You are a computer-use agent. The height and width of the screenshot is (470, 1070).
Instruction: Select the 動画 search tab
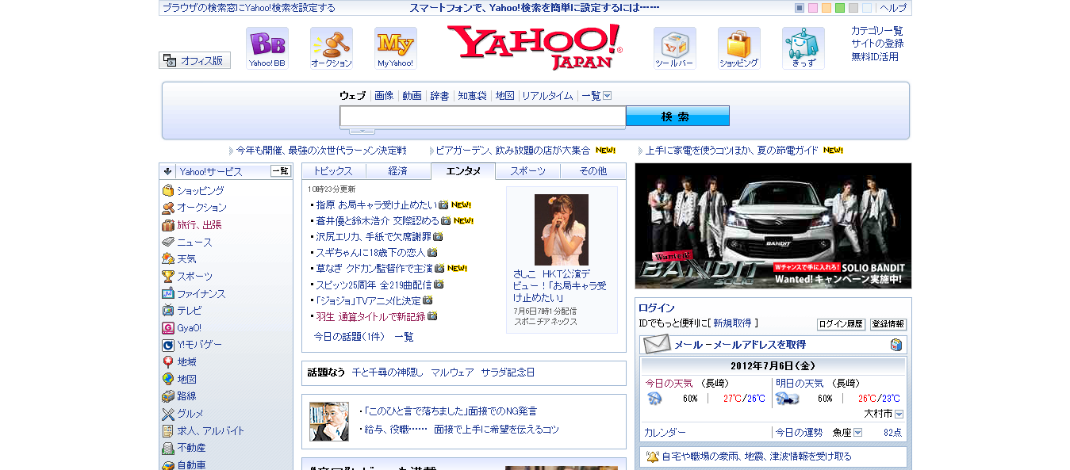pyautogui.click(x=412, y=96)
